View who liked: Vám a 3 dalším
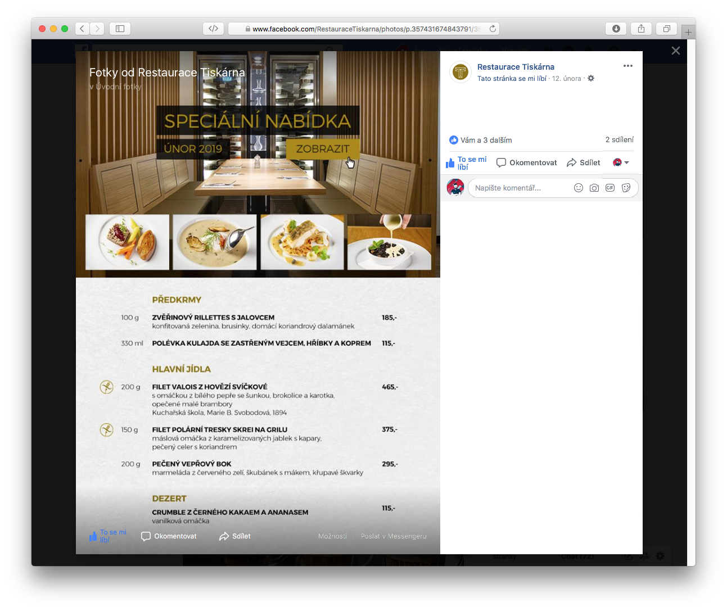 486,140
